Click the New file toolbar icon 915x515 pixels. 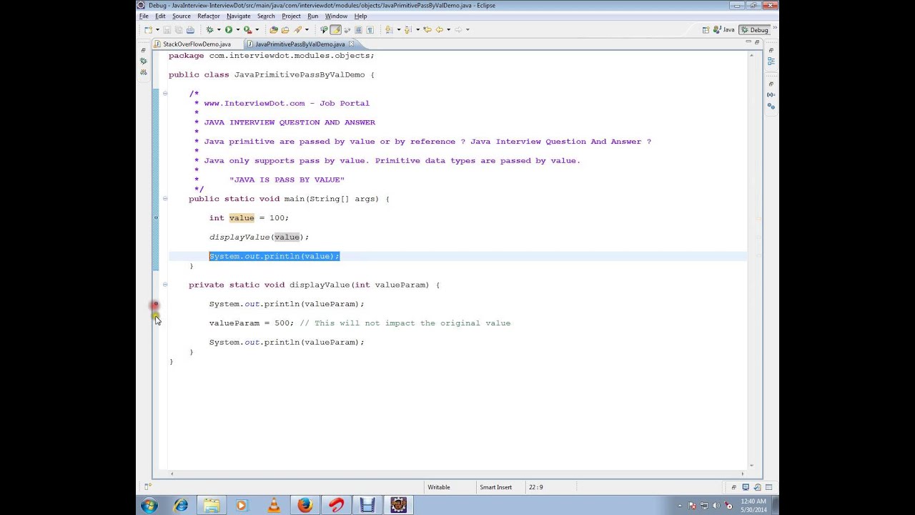click(148, 29)
